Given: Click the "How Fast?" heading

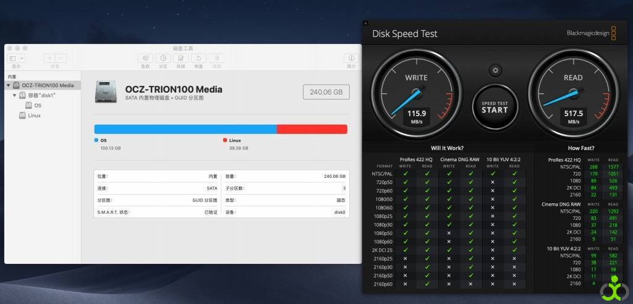Looking at the screenshot, I should click(581, 148).
